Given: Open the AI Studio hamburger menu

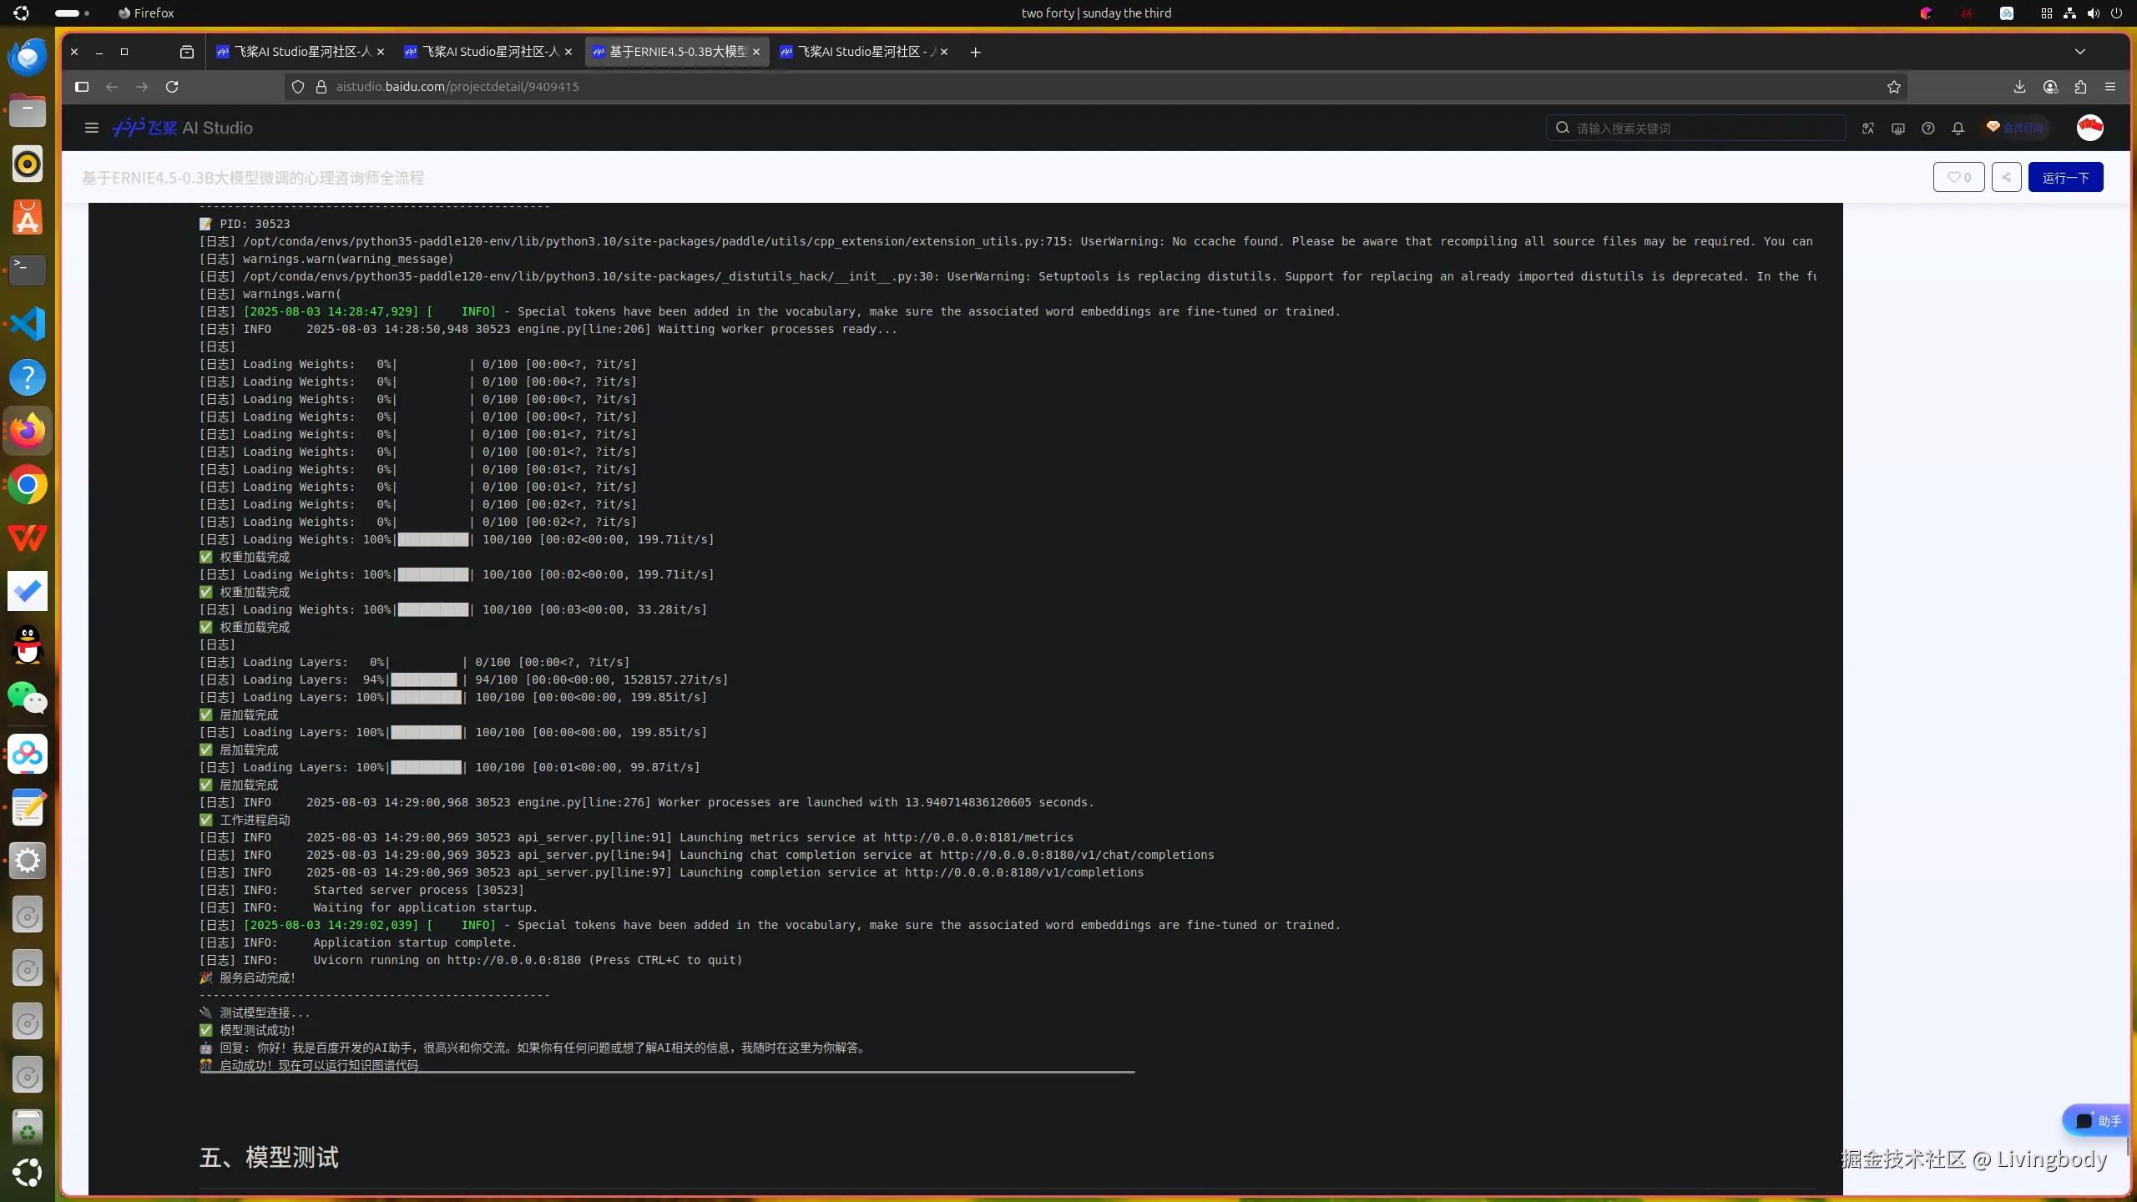Looking at the screenshot, I should [92, 128].
